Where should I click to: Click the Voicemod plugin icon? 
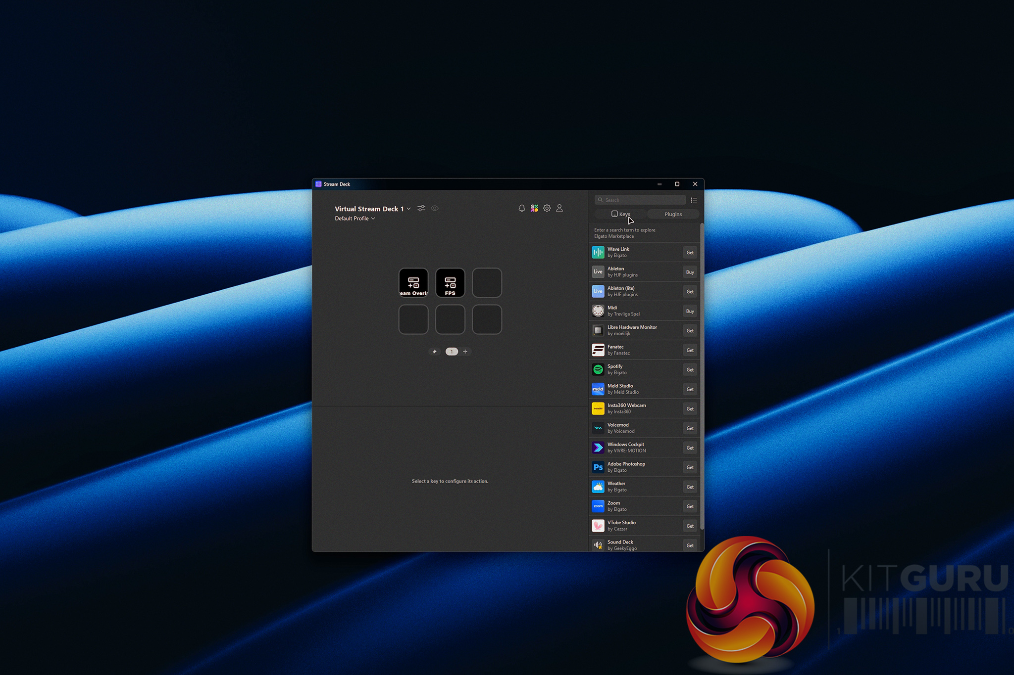(598, 428)
